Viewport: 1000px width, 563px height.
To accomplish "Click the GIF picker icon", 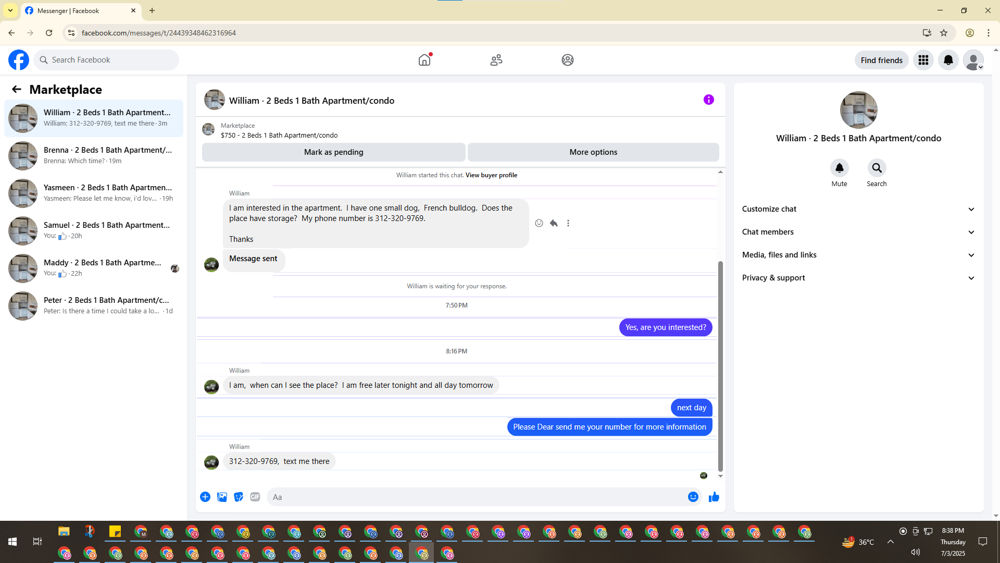I will (x=255, y=497).
